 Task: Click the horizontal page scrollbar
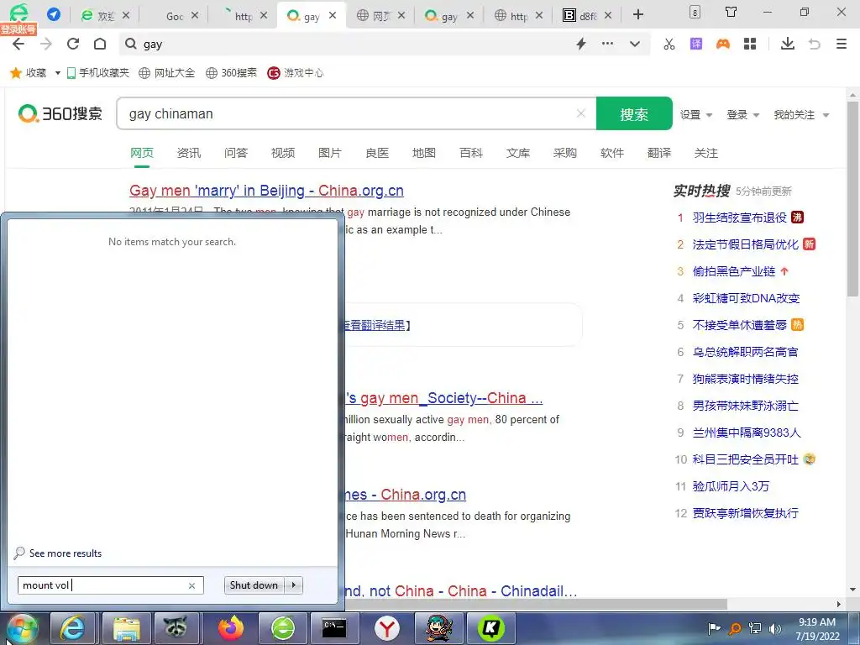point(536,604)
